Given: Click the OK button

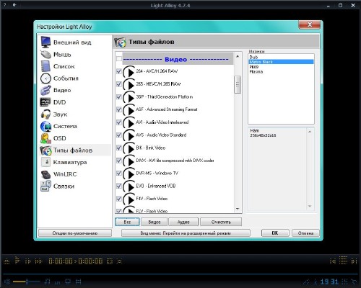Looking at the screenshot, I should click(275, 233).
